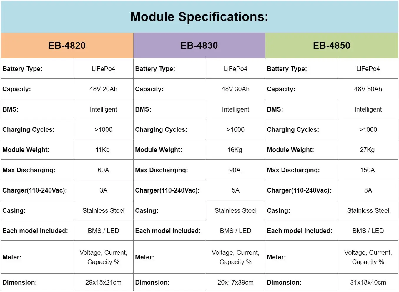Select the 8A charger value cell
The width and height of the screenshot is (399, 292).
point(368,190)
